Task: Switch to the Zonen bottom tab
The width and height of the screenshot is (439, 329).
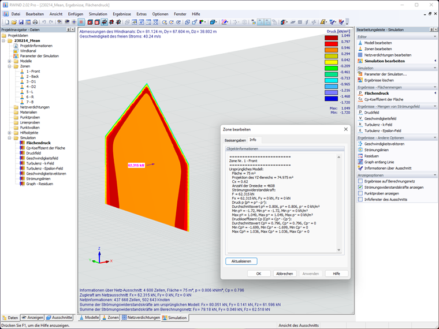Action: coord(110,317)
